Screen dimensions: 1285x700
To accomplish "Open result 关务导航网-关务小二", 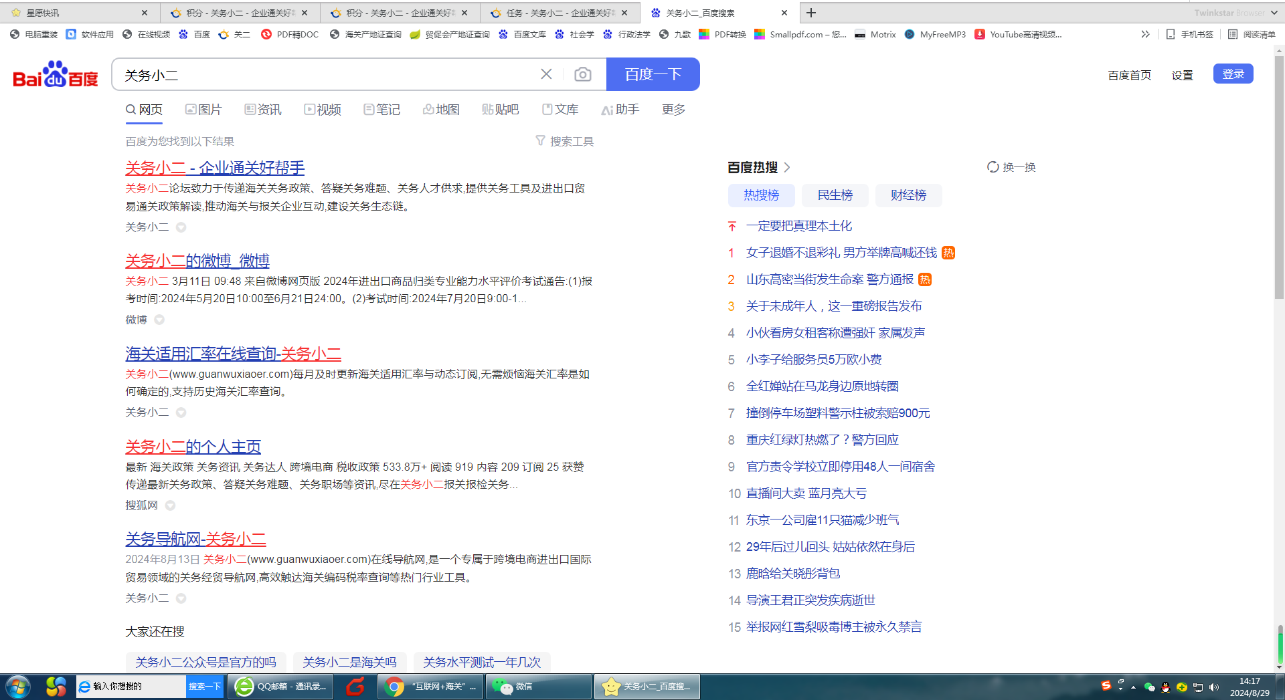I will 196,539.
